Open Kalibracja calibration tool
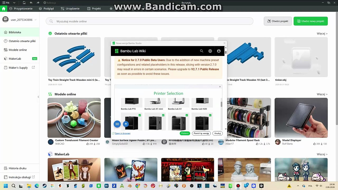The height and width of the screenshot is (190, 338). (49, 3)
